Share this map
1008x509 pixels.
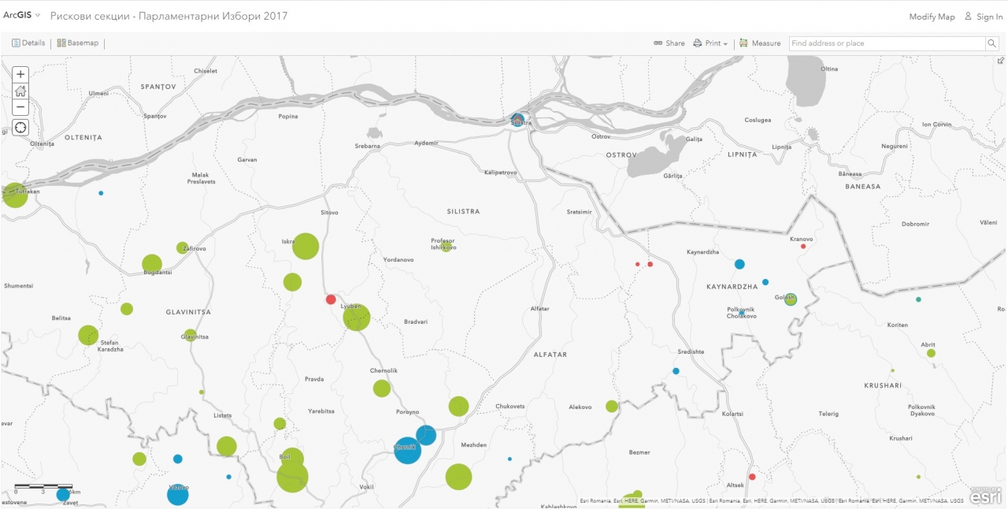[669, 43]
